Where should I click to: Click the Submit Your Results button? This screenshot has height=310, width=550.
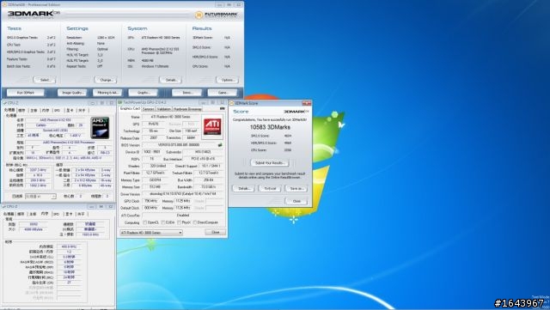pos(270,163)
